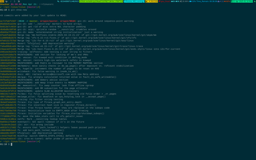This screenshot has height=160, width=256.
Task: Click the 'add mmap trace events' commit
Action: [x=44, y=83]
